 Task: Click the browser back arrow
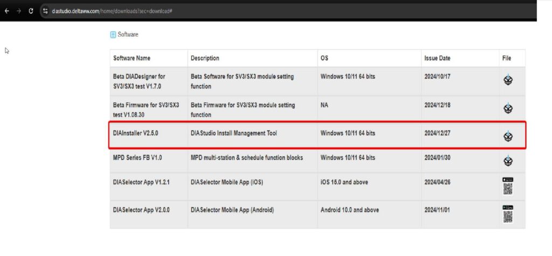[x=6, y=10]
